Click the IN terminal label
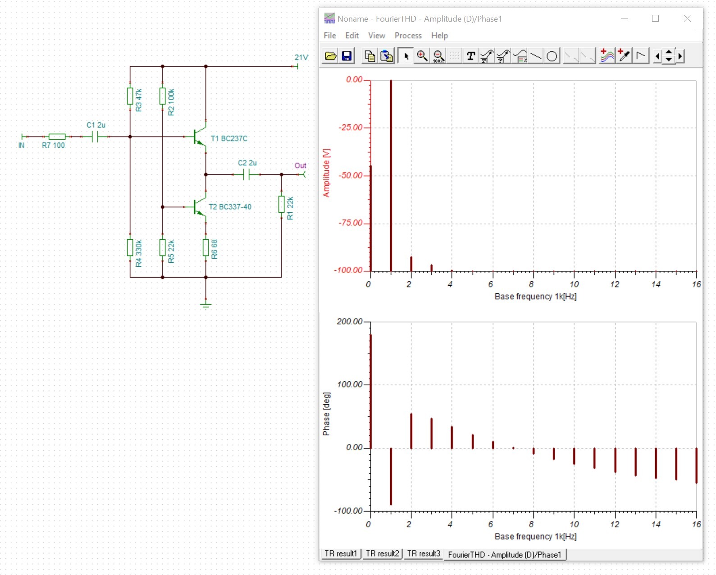716x575 pixels. tap(21, 145)
